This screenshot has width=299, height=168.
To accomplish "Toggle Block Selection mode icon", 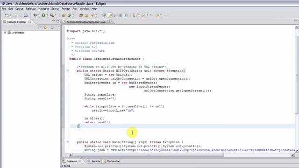I will (x=121, y=15).
